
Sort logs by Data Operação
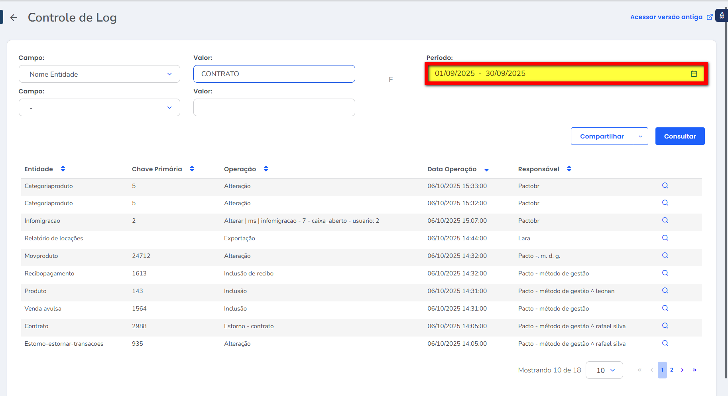(x=486, y=170)
